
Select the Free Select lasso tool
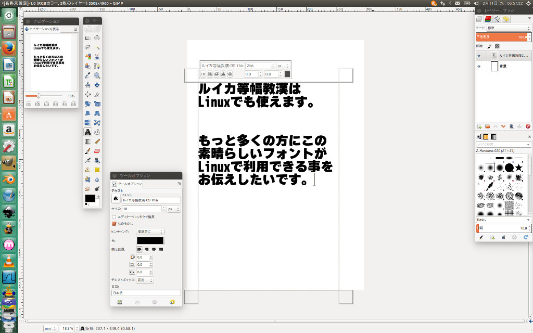click(87, 47)
